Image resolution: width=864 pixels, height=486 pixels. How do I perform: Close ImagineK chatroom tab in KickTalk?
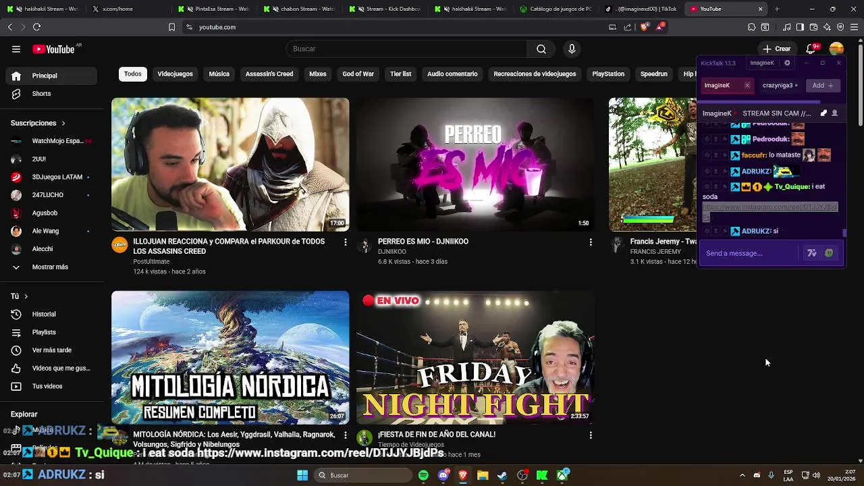click(747, 86)
